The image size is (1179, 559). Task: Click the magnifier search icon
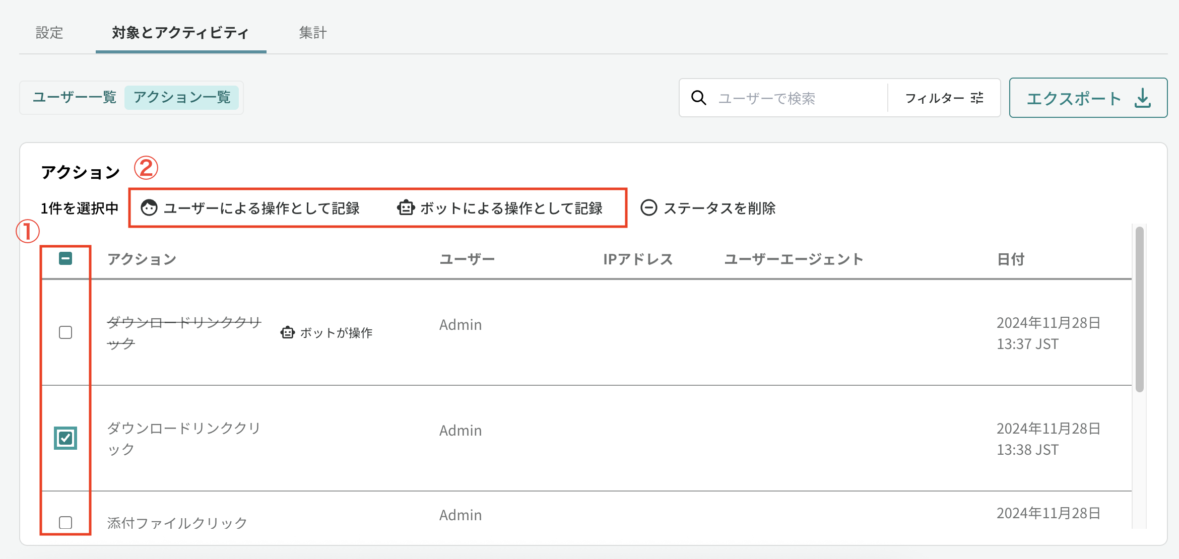pos(698,98)
